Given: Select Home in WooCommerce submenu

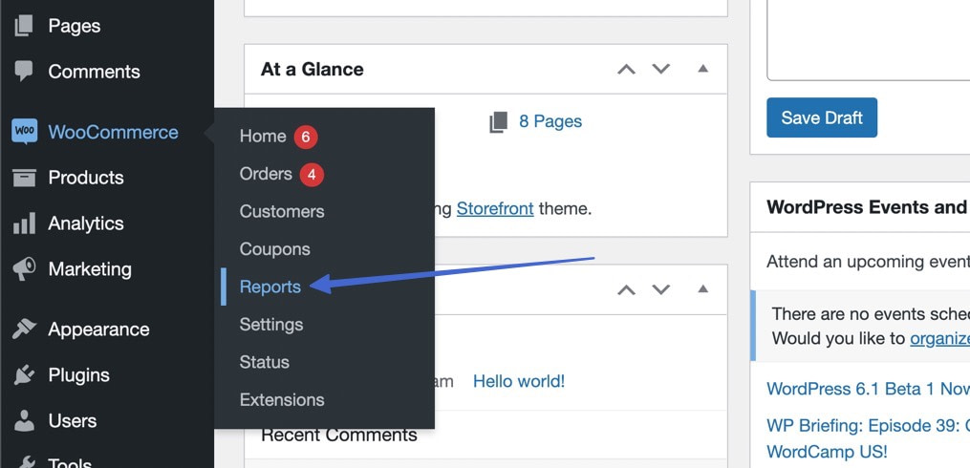Looking at the screenshot, I should click(x=262, y=136).
